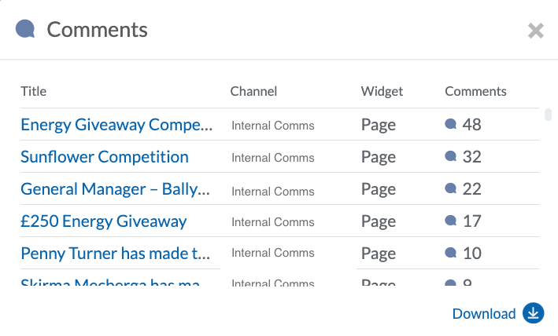The image size is (558, 336).
Task: Click the Channel column header
Action: [253, 91]
